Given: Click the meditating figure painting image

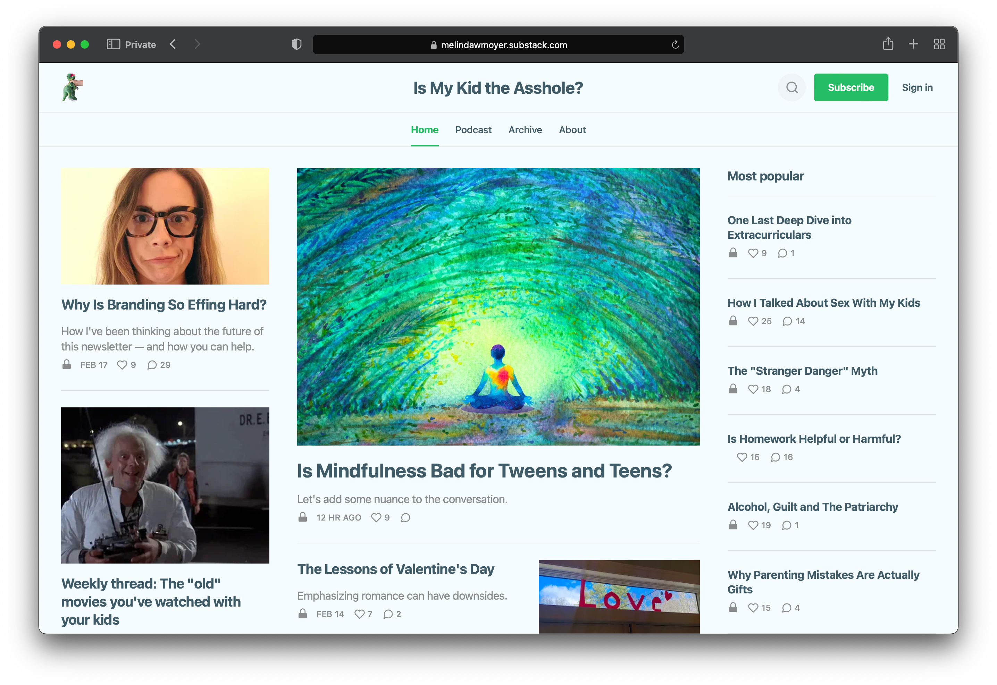Looking at the screenshot, I should 498,306.
